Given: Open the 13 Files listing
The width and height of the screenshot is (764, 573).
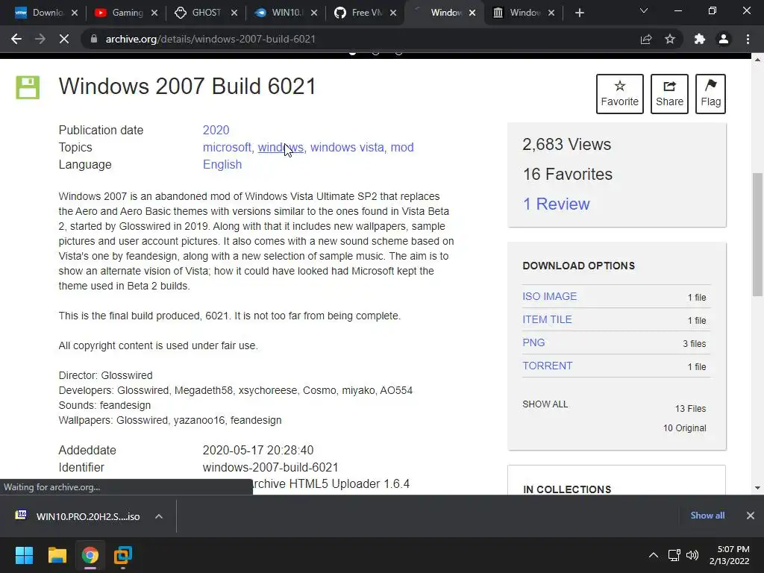Looking at the screenshot, I should tap(690, 409).
